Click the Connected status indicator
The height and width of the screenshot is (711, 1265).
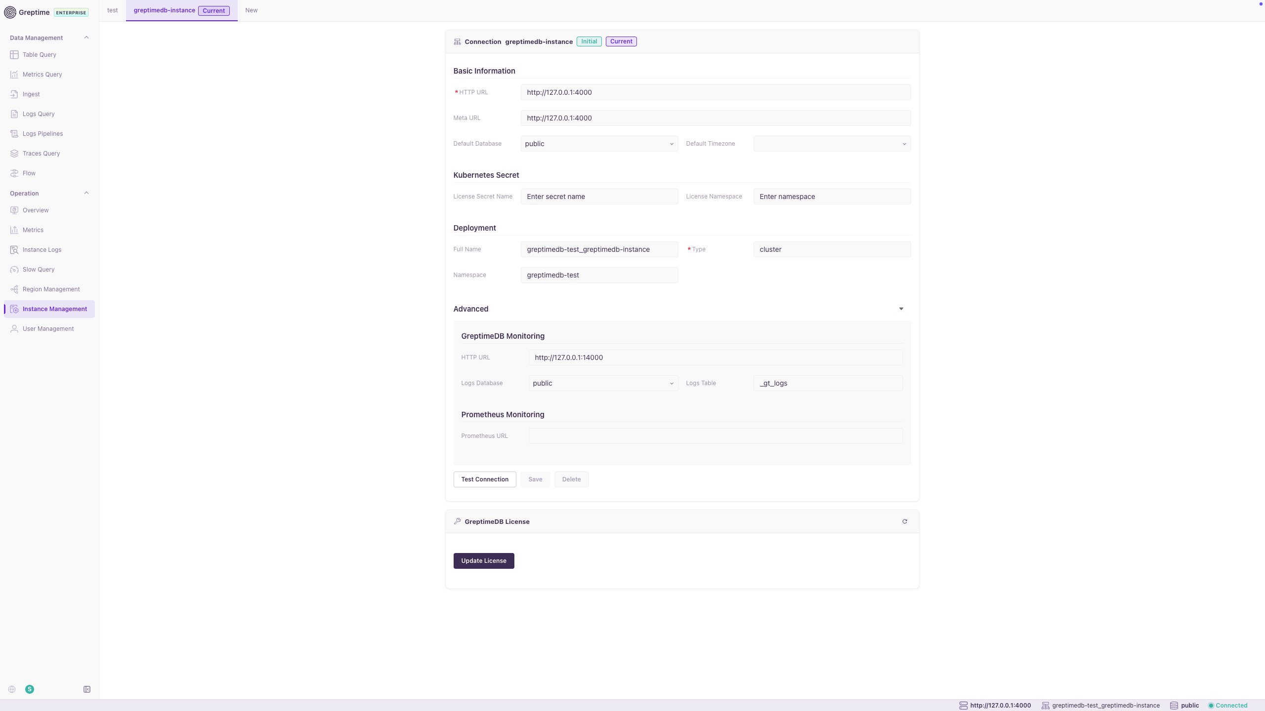pos(1227,706)
